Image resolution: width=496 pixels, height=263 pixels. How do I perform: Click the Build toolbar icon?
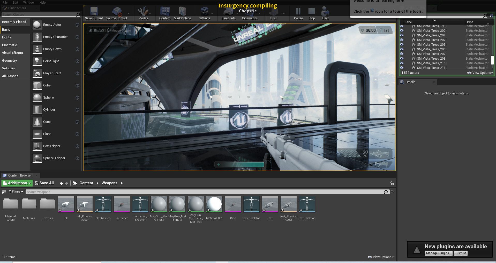pyautogui.click(x=274, y=12)
